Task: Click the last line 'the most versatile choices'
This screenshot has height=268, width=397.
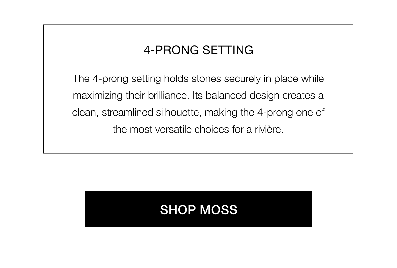Action: click(x=198, y=129)
